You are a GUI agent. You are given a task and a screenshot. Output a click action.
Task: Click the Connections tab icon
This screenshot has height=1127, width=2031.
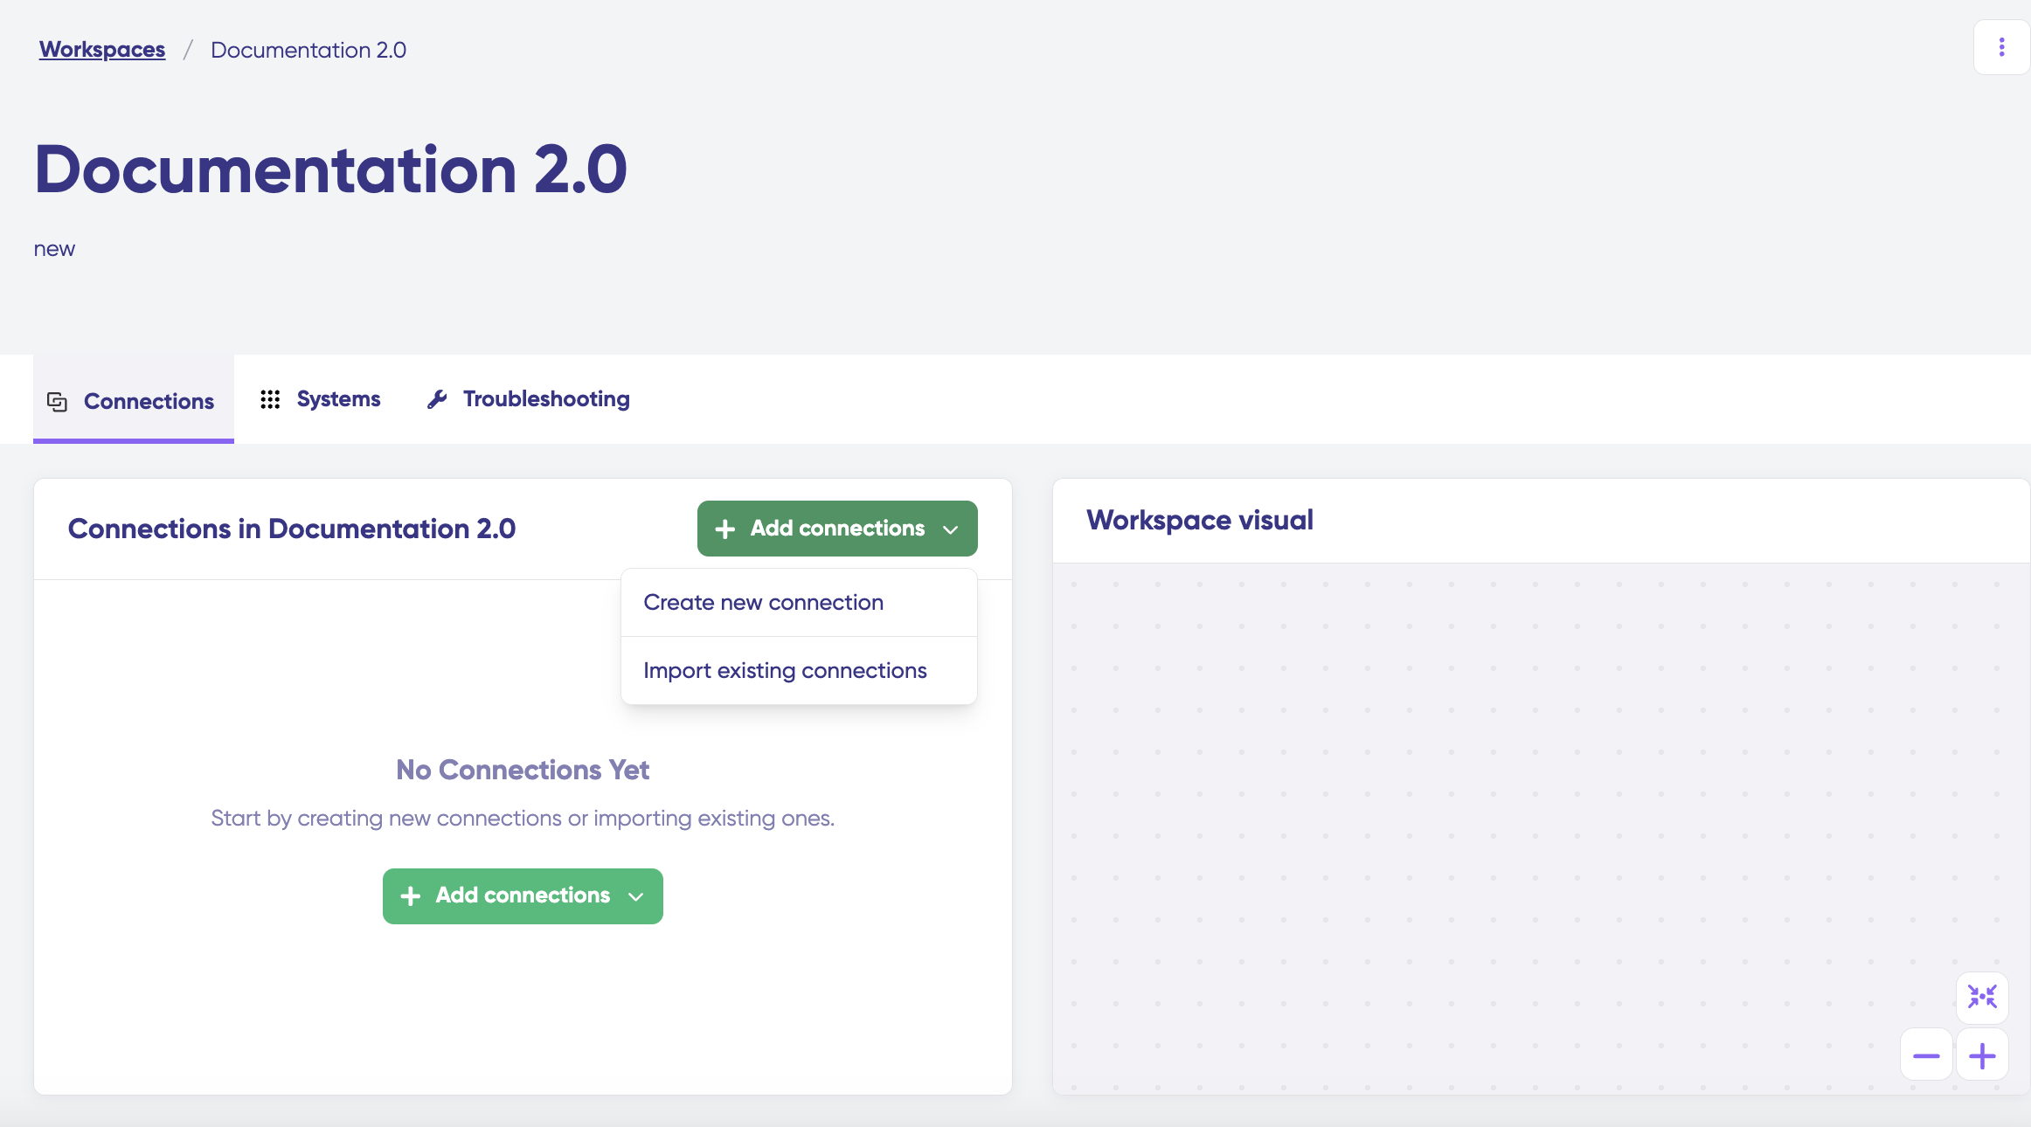point(57,401)
